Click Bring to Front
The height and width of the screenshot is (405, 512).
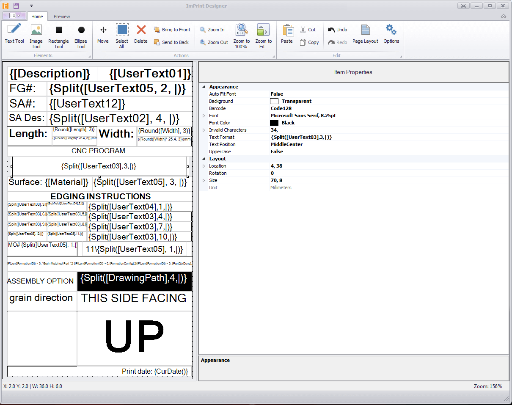(172, 30)
